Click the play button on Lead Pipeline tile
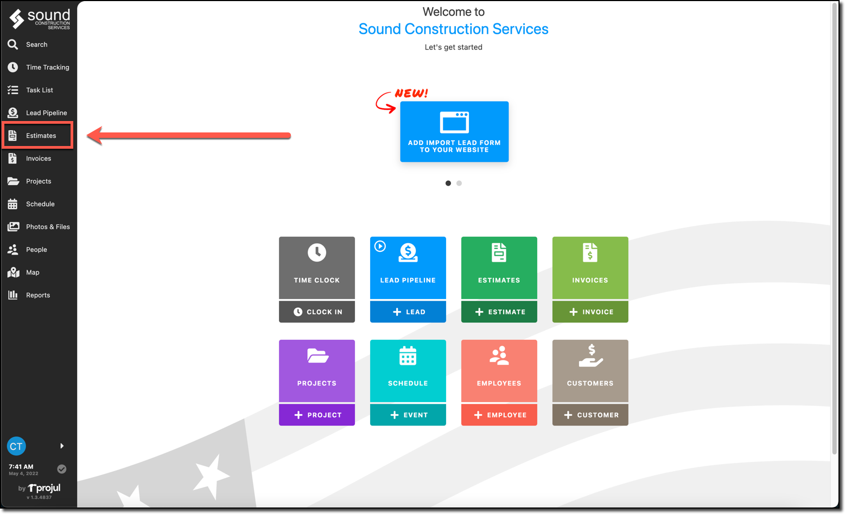 coord(379,246)
